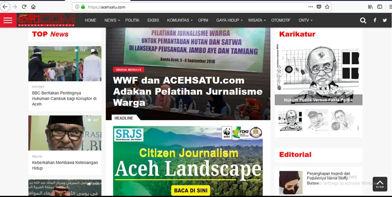Click the Editorial section heading
392x197 pixels.
point(295,154)
